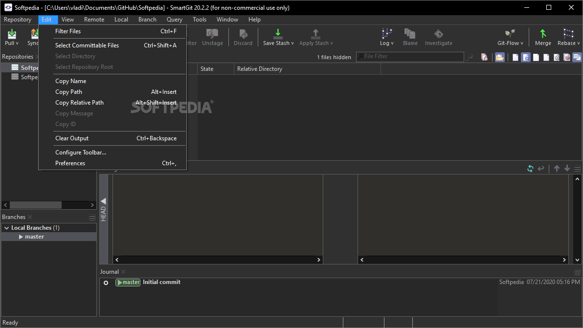Screen dimensions: 583x328
Task: Click the regex filter icon beside File Filter
Action: pyautogui.click(x=471, y=57)
